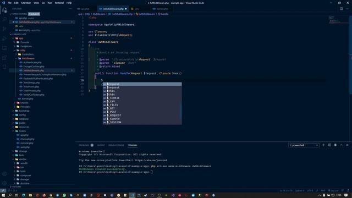Select the Terminal panel tab
Image resolution: width=352 pixels, height=198 pixels.
click(x=133, y=145)
